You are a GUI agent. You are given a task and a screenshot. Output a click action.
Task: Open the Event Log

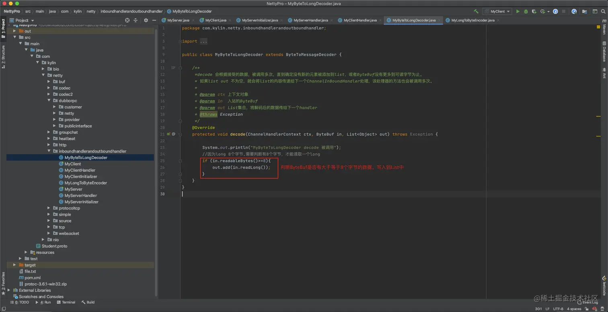click(587, 302)
